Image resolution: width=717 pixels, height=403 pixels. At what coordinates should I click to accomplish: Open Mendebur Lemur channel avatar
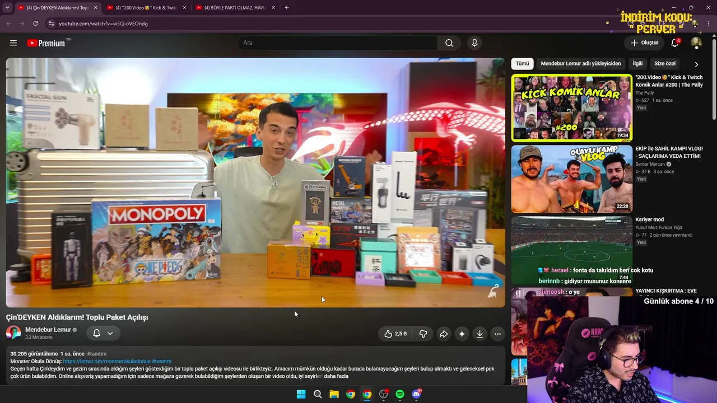(x=13, y=333)
